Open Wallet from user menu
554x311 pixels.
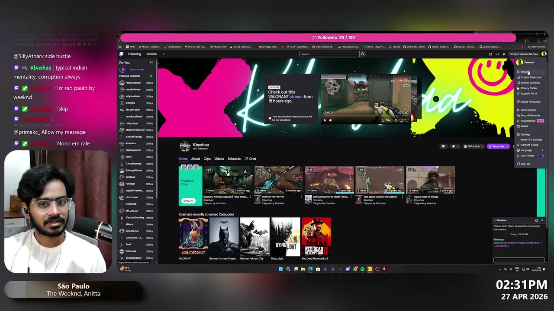coord(529,126)
